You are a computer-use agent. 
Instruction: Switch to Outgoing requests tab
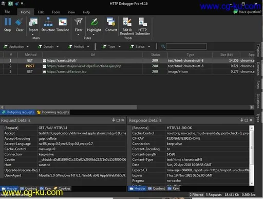click(x=18, y=112)
